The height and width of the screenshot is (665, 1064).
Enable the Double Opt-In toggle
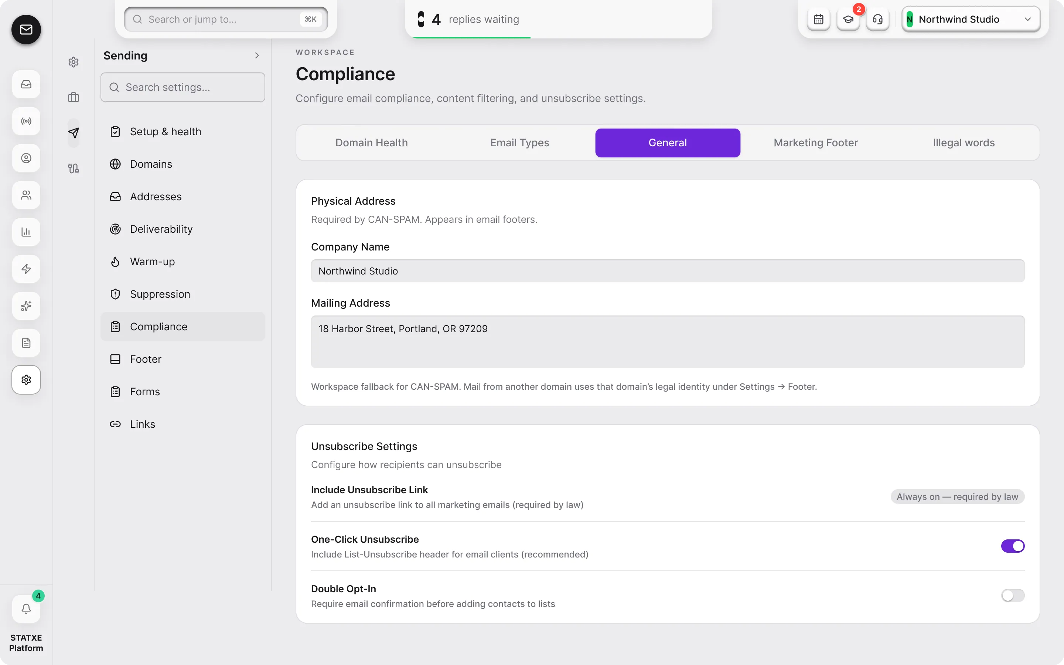(1013, 596)
